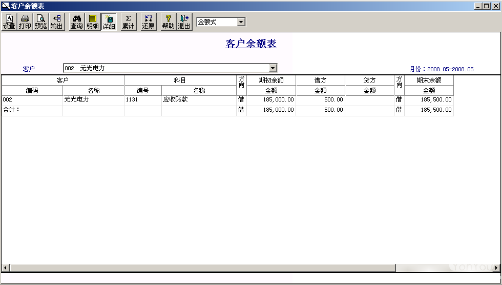Click the 输出 export icon
The height and width of the screenshot is (285, 502).
[x=57, y=22]
